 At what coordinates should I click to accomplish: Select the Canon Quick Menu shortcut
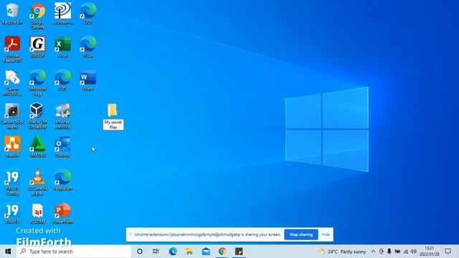tap(12, 116)
